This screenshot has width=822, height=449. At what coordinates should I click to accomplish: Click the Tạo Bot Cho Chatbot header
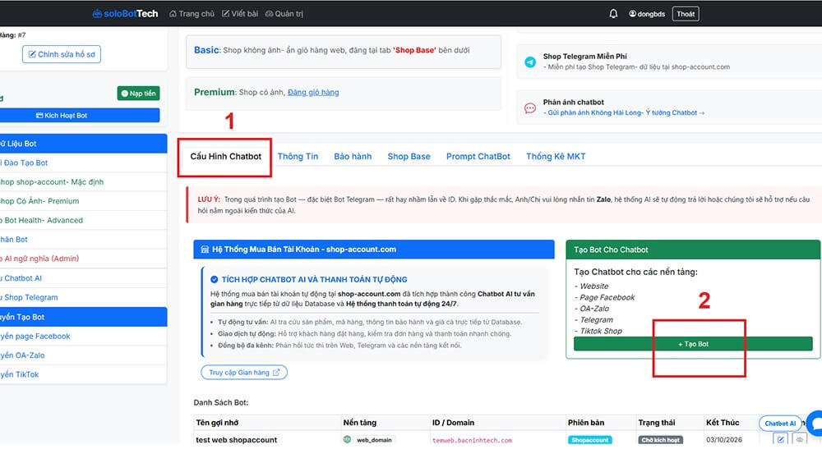point(693,250)
